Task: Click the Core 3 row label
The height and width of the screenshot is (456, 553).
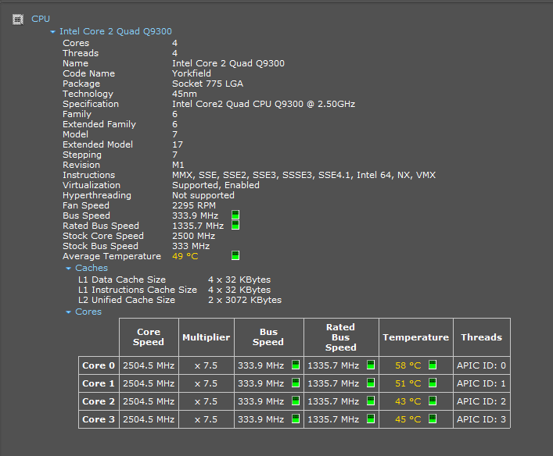Action: [99, 419]
